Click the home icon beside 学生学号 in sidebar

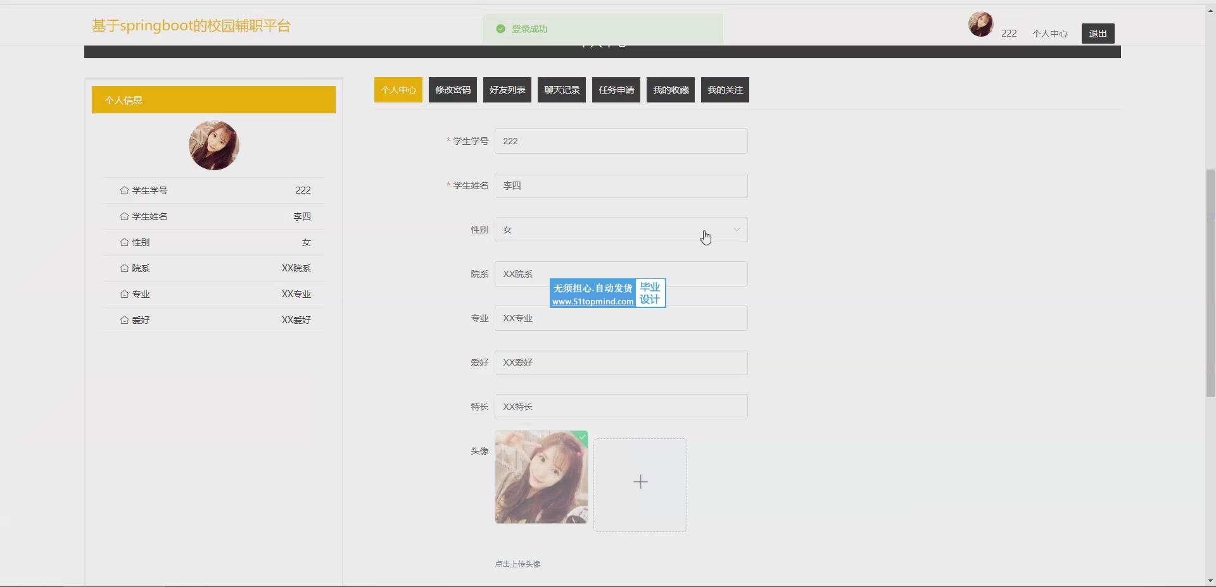(x=124, y=190)
